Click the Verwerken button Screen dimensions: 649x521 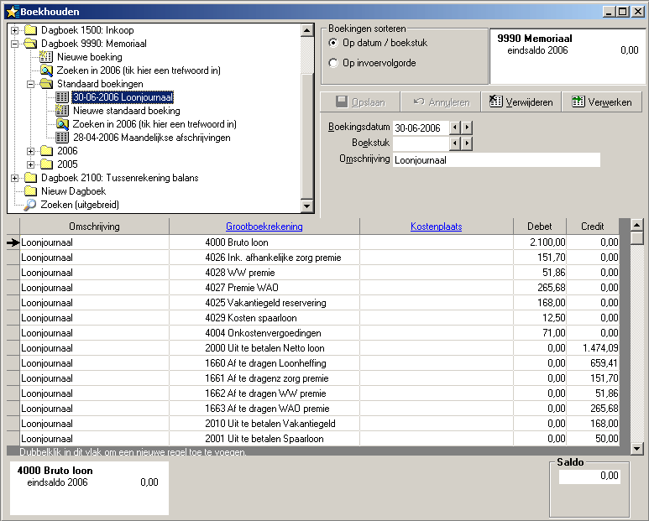point(602,102)
